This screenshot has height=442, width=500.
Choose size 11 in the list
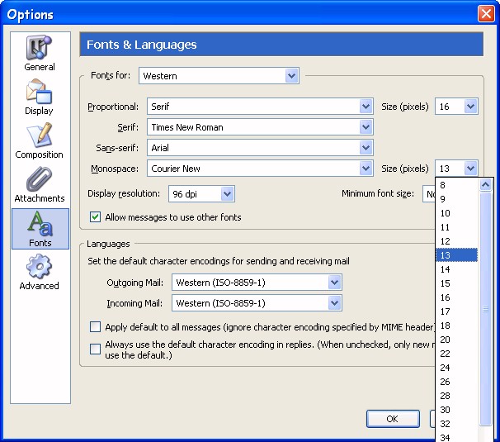pyautogui.click(x=456, y=227)
